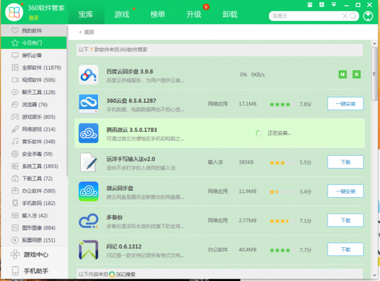Click the 登录 link under the title
The image size is (380, 281).
click(34, 18)
